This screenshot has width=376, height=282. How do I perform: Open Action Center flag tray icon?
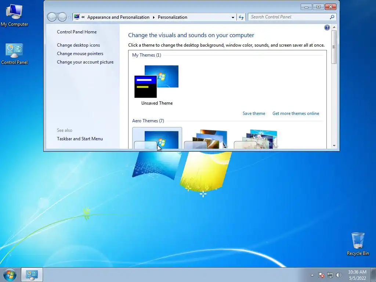(321, 275)
